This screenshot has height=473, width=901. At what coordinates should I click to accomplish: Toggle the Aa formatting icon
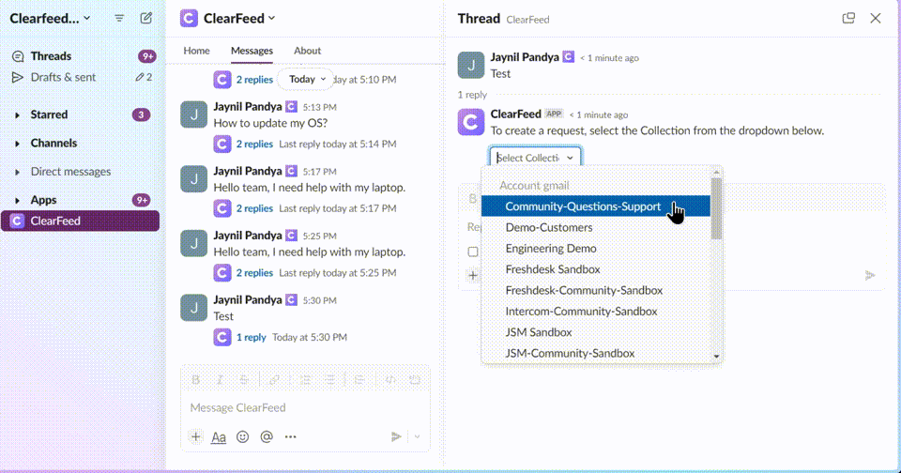(219, 436)
